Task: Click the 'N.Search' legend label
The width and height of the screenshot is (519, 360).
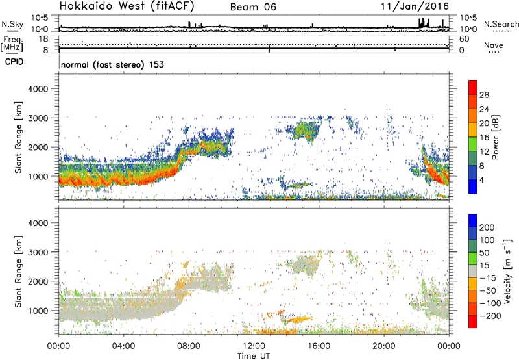Action: point(501,24)
